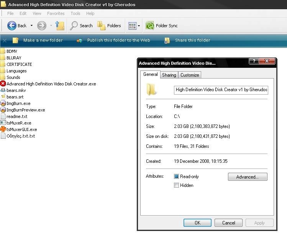Viewport: 287px width, 239px height.
Task: Open the View menu
Action: 37,13
